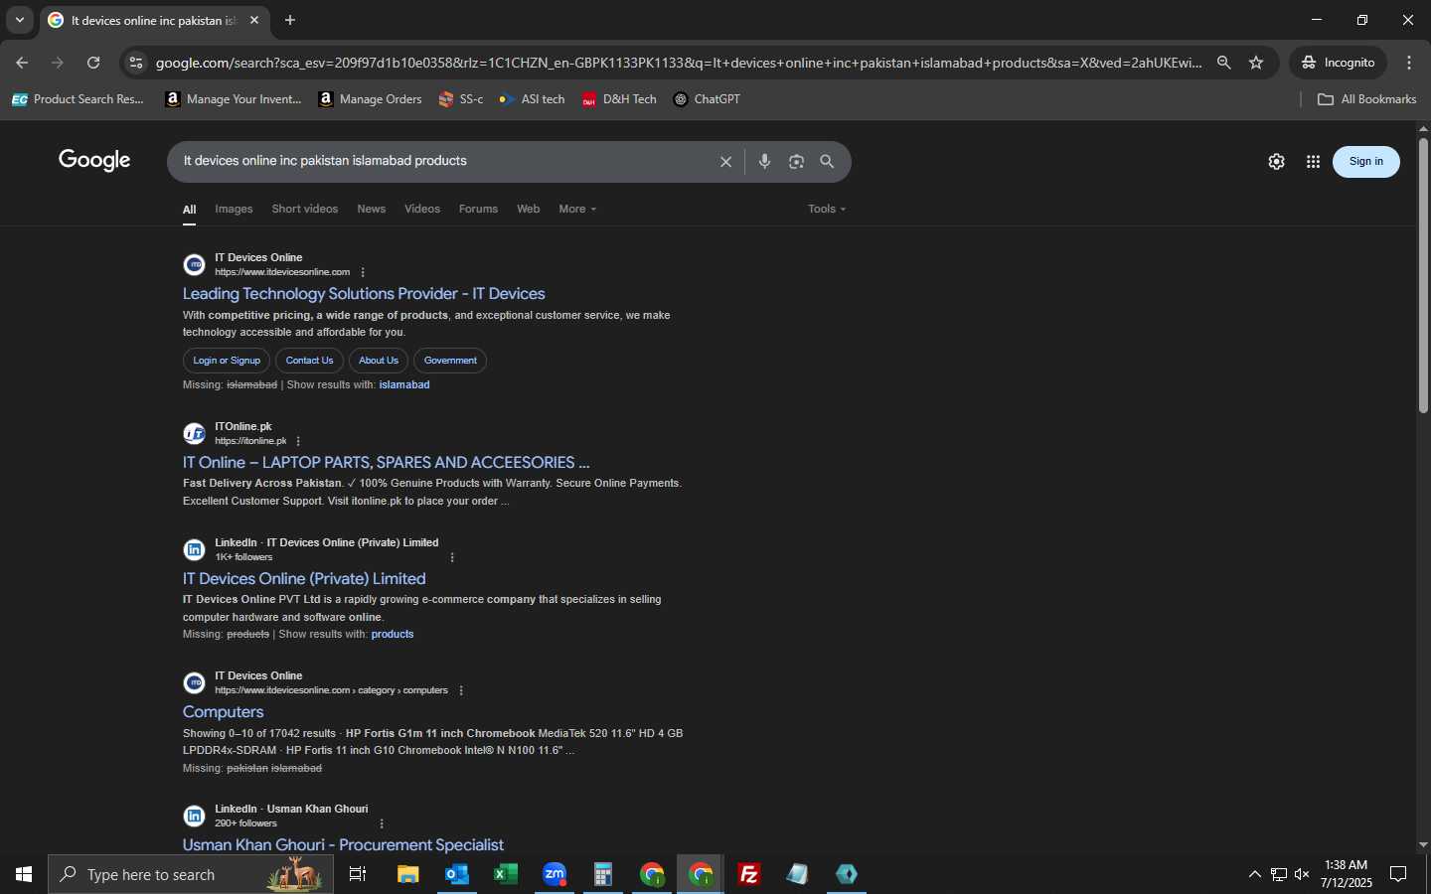Screen dimensions: 1431x894
Task: Select the Web search tab
Action: click(x=529, y=209)
